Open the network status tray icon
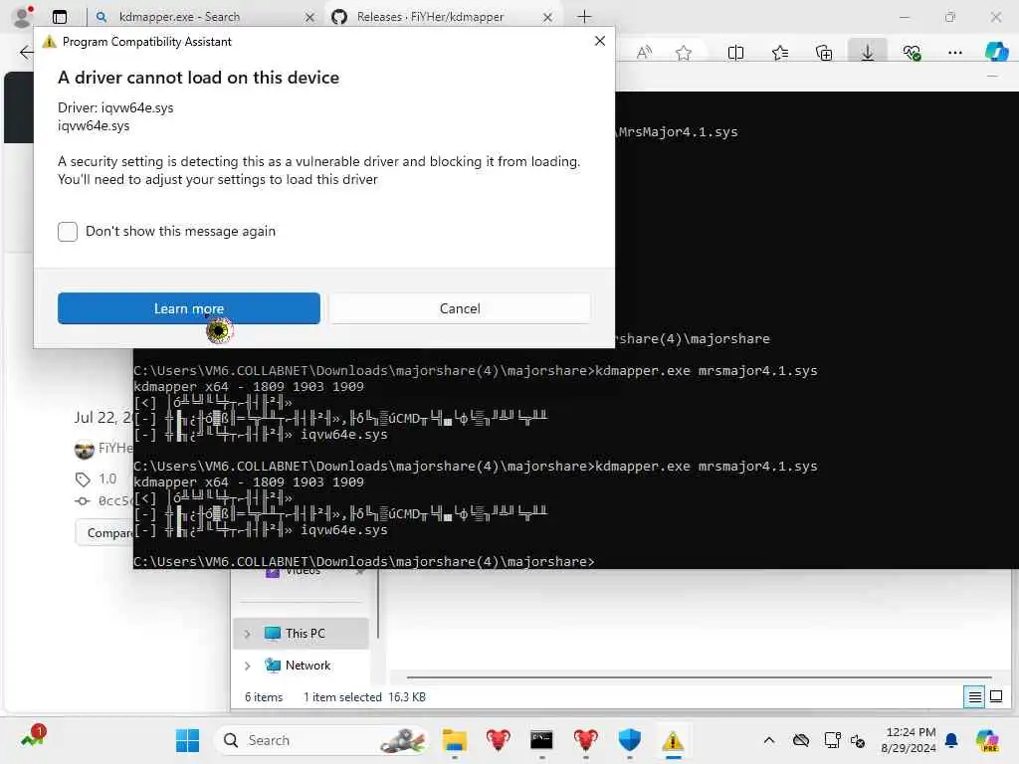Screen dimensions: 1019x764 pos(832,740)
